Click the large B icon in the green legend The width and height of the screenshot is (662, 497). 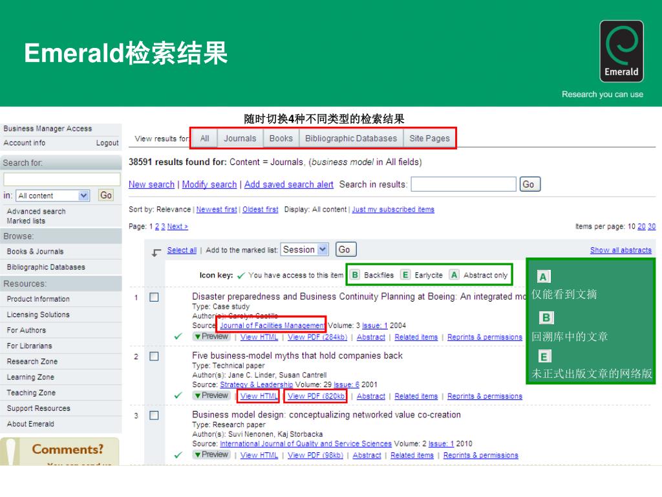pos(546,318)
